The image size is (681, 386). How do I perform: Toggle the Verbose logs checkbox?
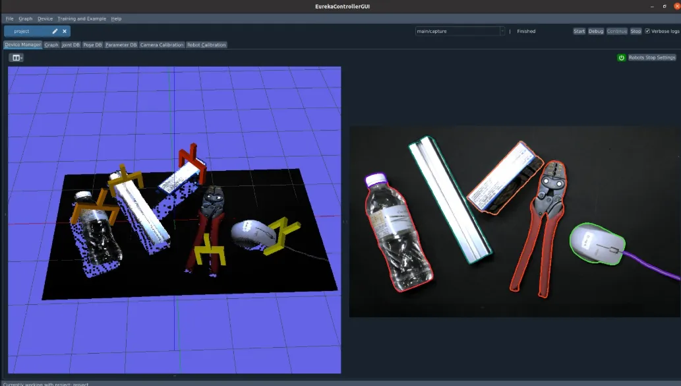coord(647,31)
